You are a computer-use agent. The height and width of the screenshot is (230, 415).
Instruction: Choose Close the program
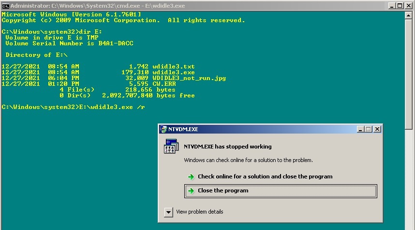pyautogui.click(x=281, y=191)
